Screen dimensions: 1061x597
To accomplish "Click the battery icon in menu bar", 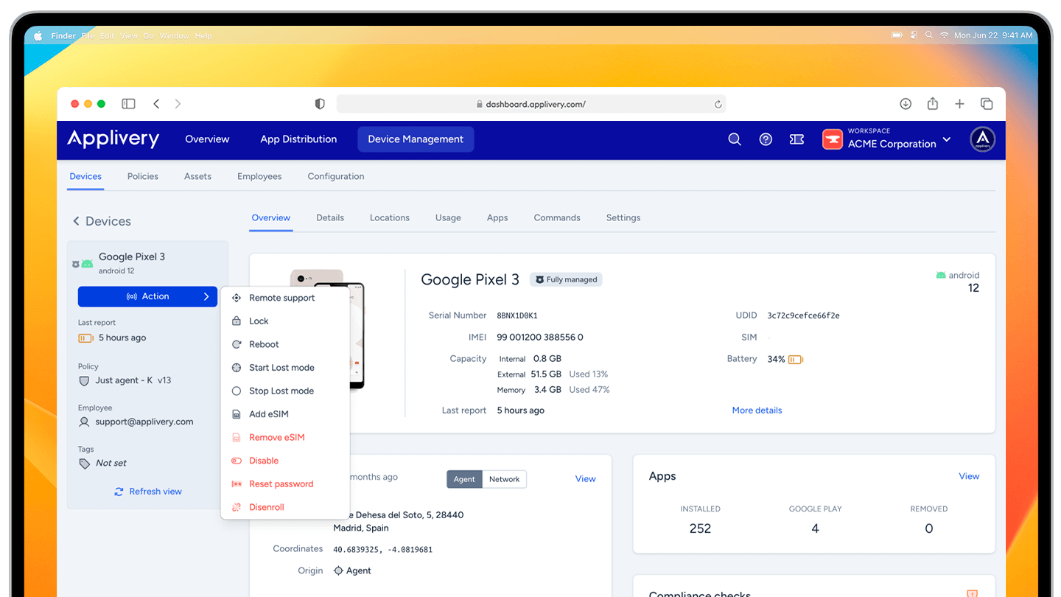I will pyautogui.click(x=897, y=35).
